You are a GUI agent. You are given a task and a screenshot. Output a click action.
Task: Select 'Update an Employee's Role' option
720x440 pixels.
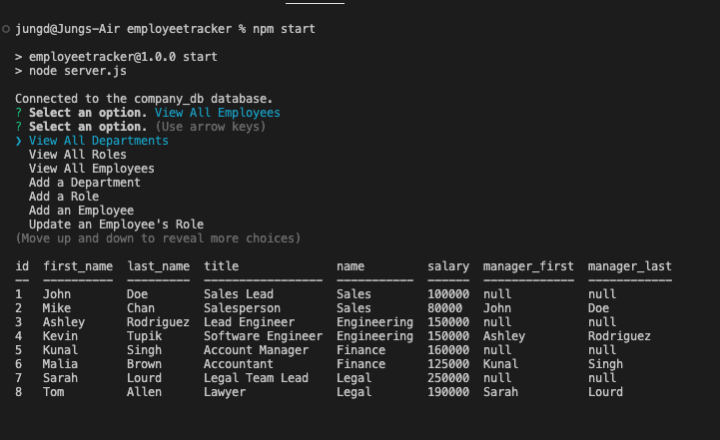116,224
